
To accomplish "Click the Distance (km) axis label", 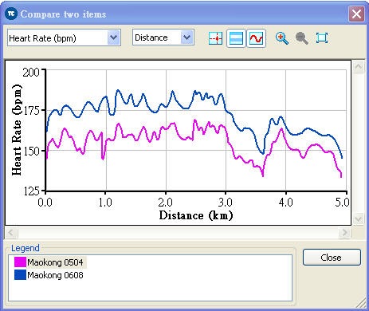I will coord(196,215).
